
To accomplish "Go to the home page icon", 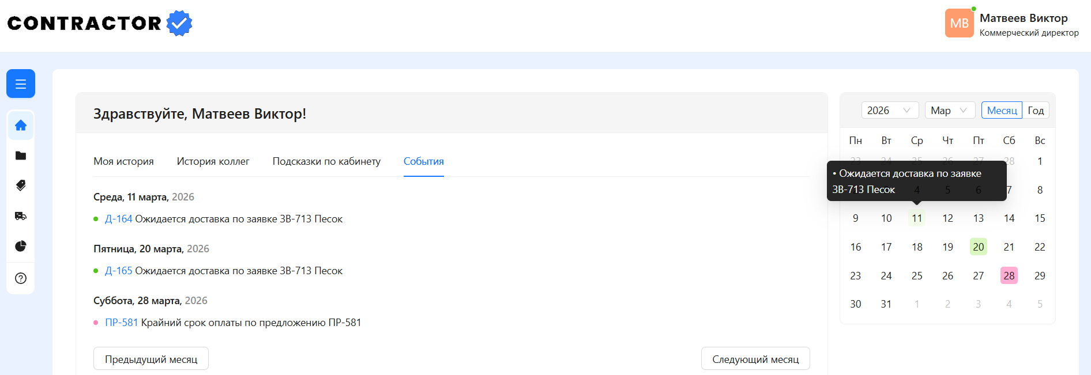I will pos(21,126).
